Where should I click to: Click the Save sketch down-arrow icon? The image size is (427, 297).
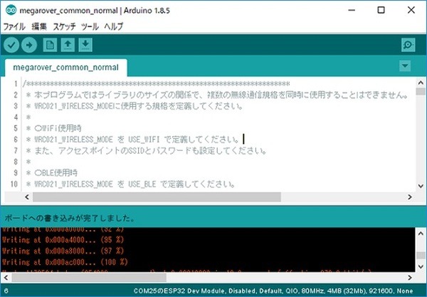pyautogui.click(x=85, y=46)
